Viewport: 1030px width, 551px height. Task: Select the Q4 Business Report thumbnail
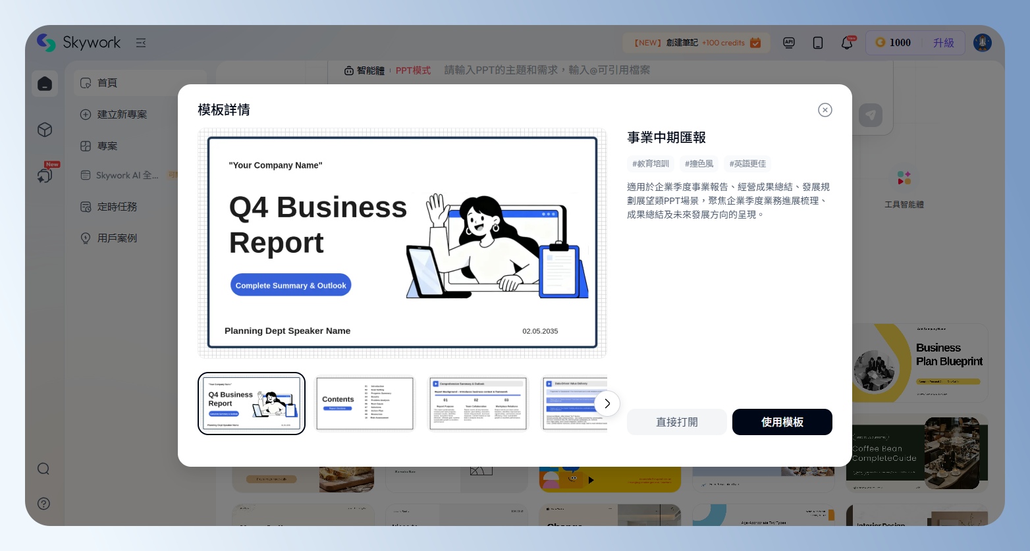(x=252, y=404)
